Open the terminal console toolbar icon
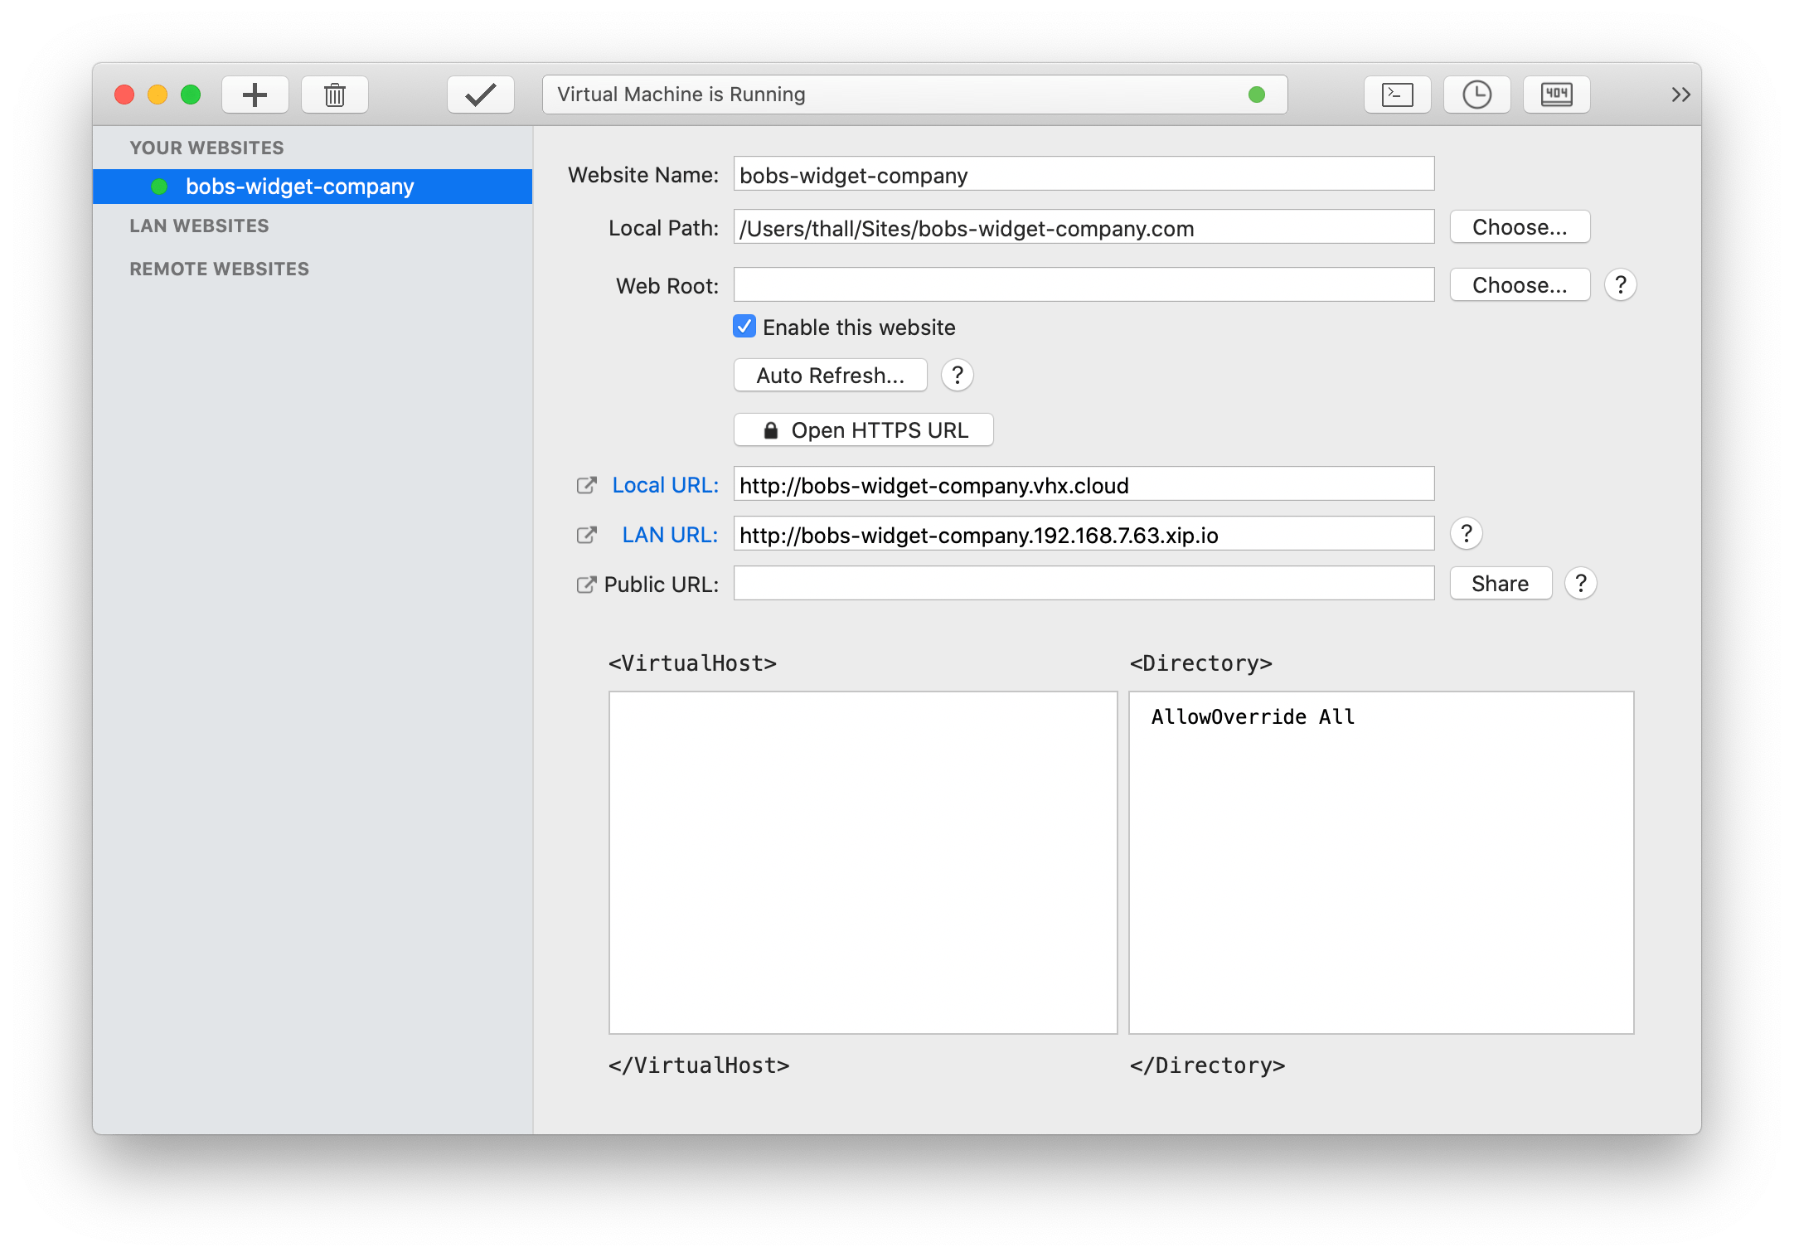 pos(1398,95)
